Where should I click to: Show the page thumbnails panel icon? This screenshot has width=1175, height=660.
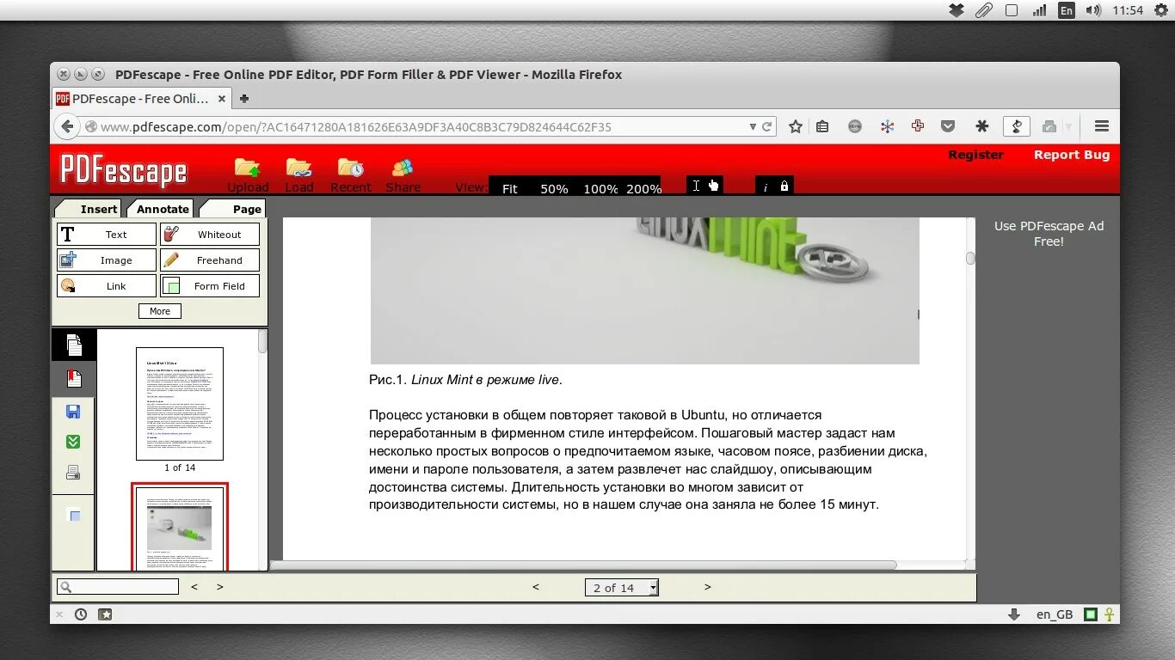click(x=74, y=345)
